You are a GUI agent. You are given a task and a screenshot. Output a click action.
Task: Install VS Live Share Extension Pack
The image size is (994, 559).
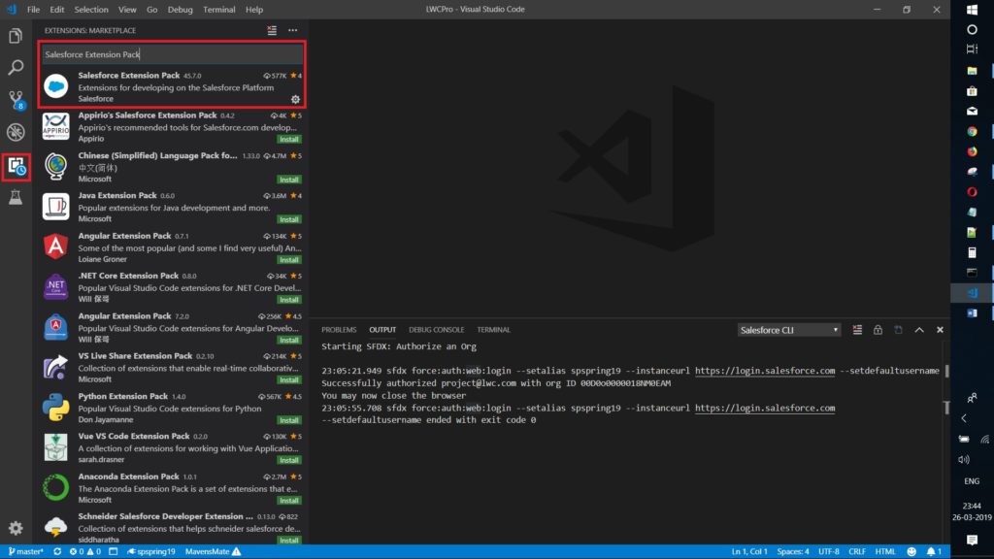click(289, 379)
